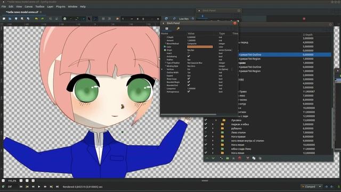Viewport: 341px width, 192px height.
Task: Click the Save All toolbar icon
Action: click(28, 19)
